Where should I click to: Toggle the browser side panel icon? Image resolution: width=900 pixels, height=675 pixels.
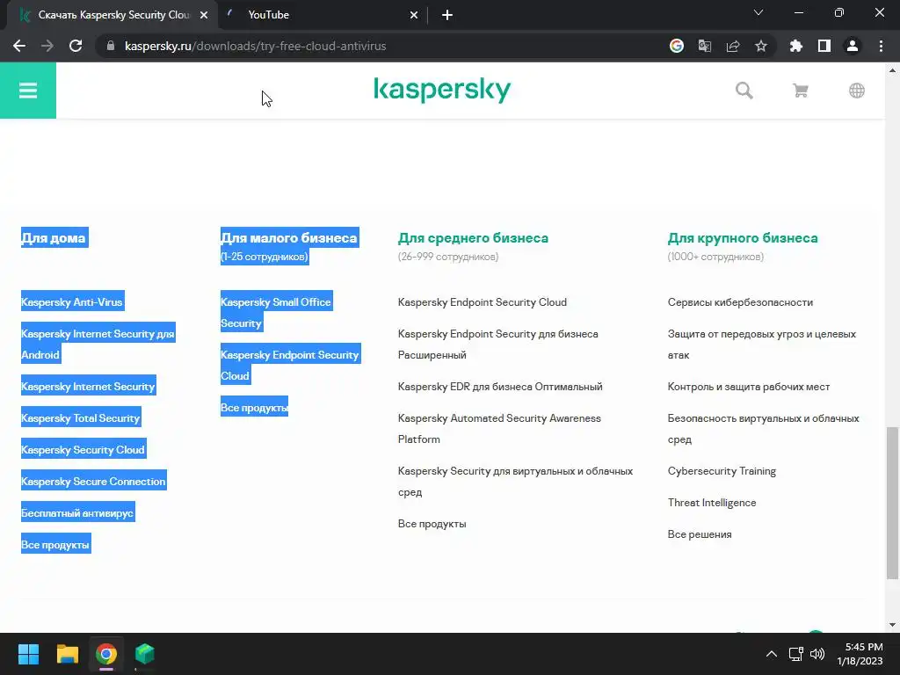(x=824, y=46)
